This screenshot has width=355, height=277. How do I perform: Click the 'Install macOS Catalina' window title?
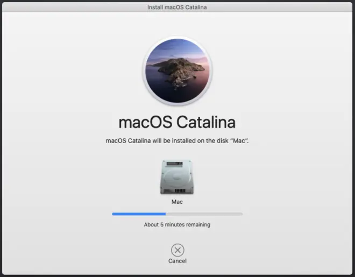(x=177, y=7)
